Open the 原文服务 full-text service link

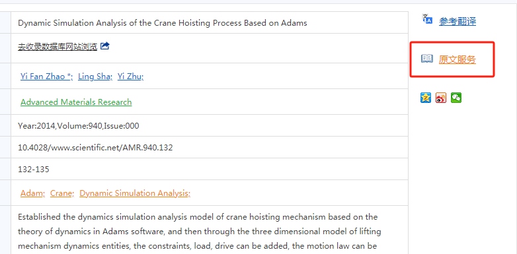click(457, 59)
